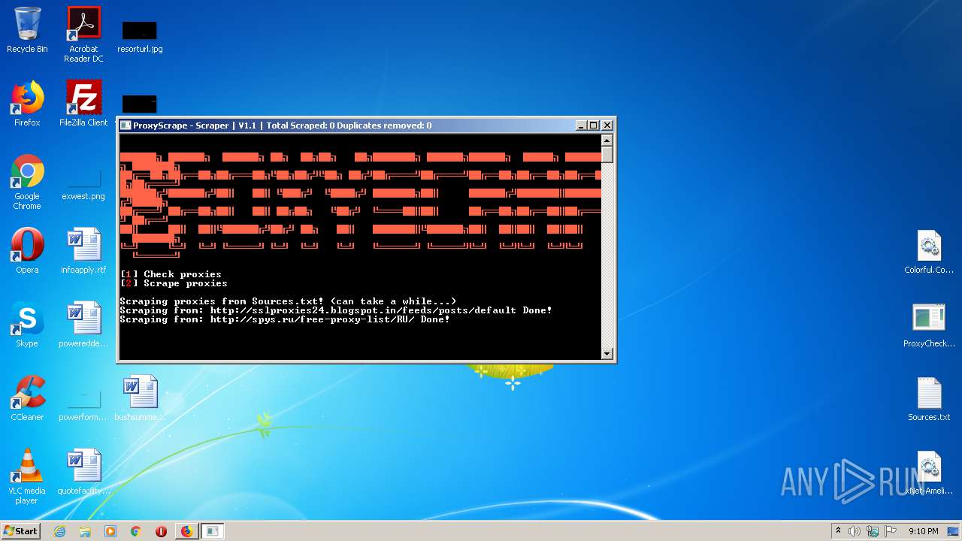The width and height of the screenshot is (962, 541).
Task: Open Sources.txt on desktop
Action: tap(929, 399)
